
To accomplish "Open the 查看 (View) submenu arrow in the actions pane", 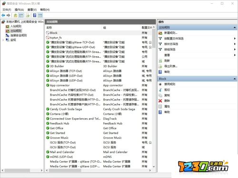I will [x=235, y=55].
